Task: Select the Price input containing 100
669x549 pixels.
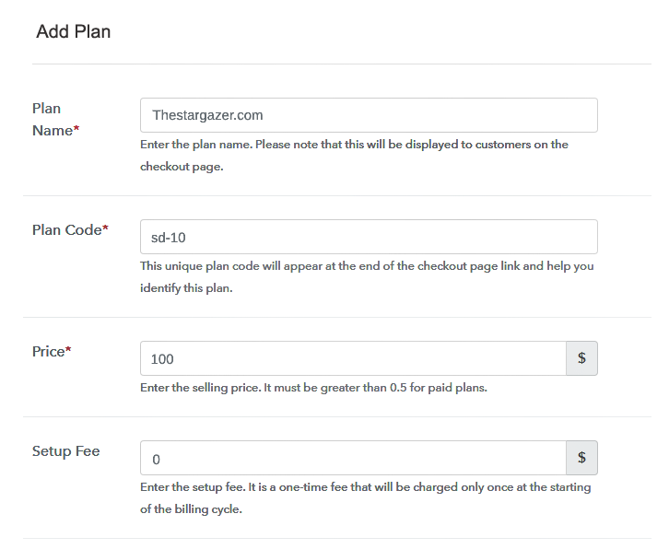Action: (353, 358)
